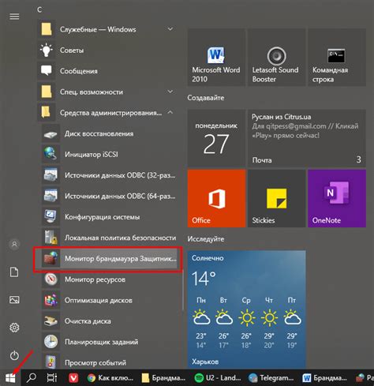Launch the Stickies tile
This screenshot has height=386, width=374.
(276, 198)
